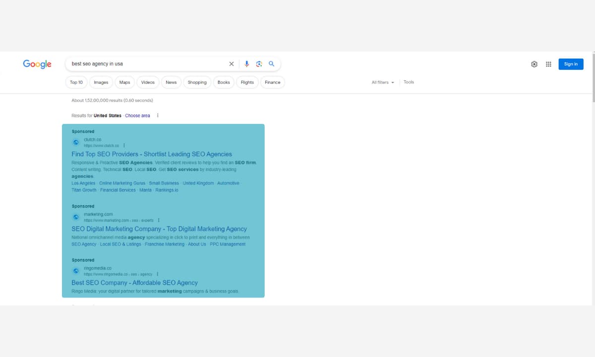Expand the All filters dropdown
Screen dimensions: 595x357
383,82
